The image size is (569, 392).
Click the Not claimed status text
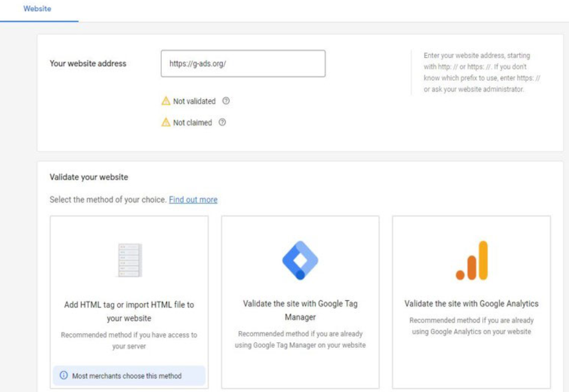[192, 123]
